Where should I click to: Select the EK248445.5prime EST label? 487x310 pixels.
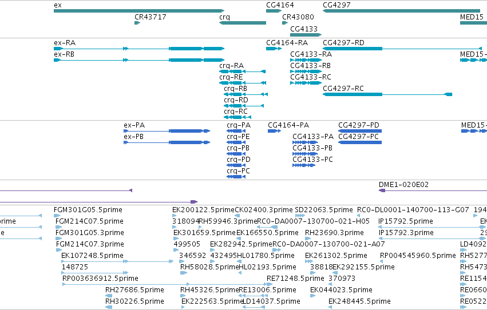(x=359, y=301)
